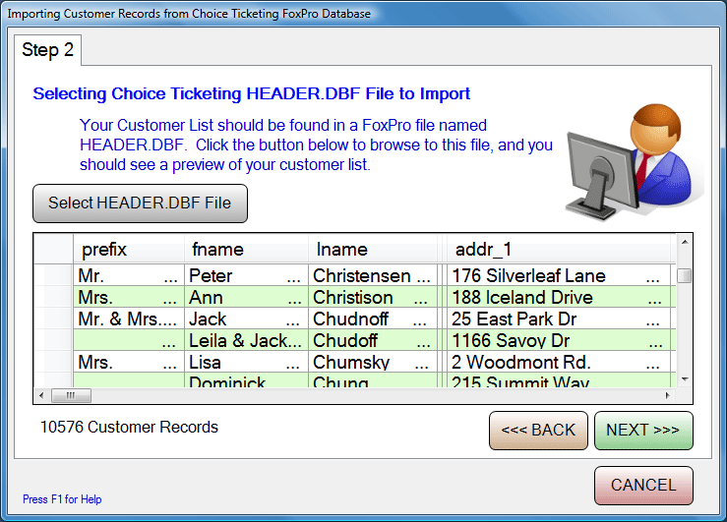Viewport: 727px width, 522px height.
Task: Click horizontal scrollbar right arrow
Action: pos(668,395)
